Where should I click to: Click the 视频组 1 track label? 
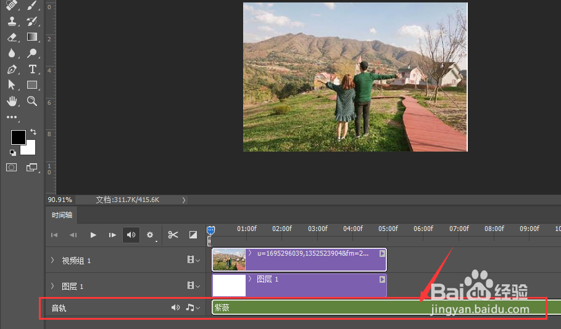click(76, 261)
